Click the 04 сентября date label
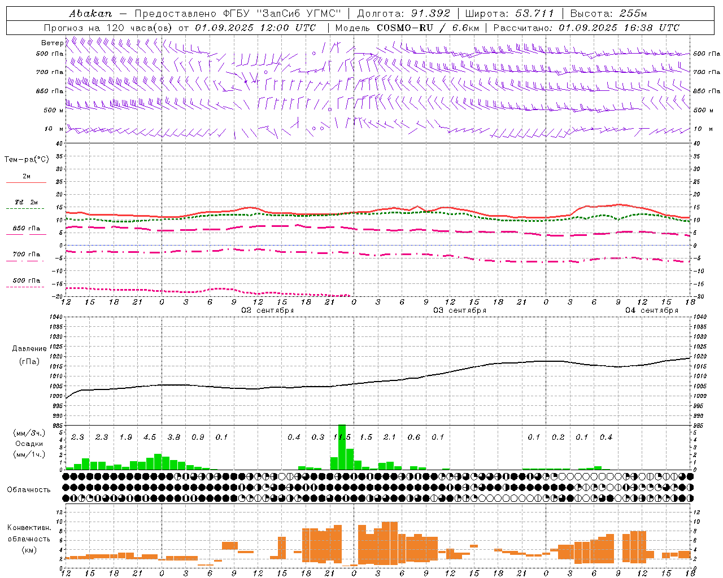Screen dimensions: 723x578 652,310
